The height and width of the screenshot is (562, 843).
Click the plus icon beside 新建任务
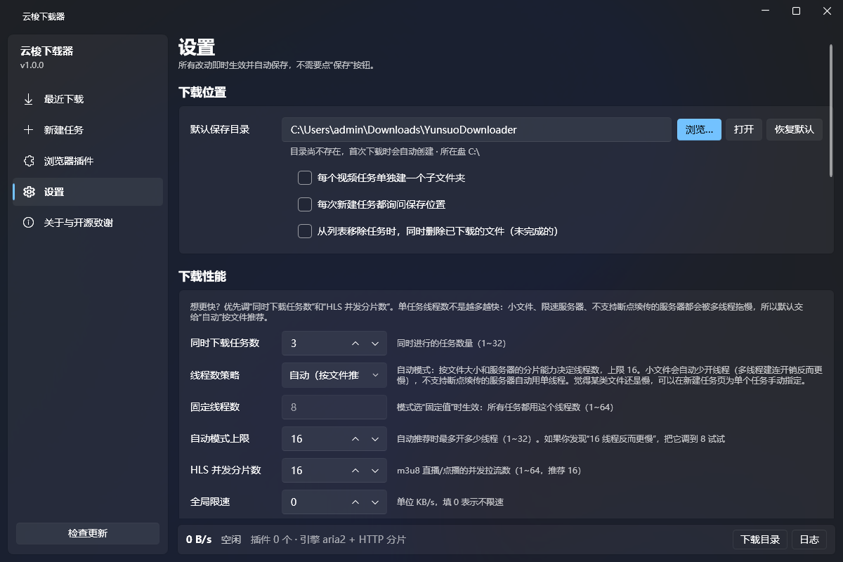pyautogui.click(x=29, y=130)
